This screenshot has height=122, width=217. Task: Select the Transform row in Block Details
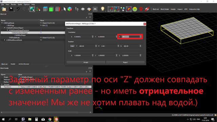[x=46, y=87]
